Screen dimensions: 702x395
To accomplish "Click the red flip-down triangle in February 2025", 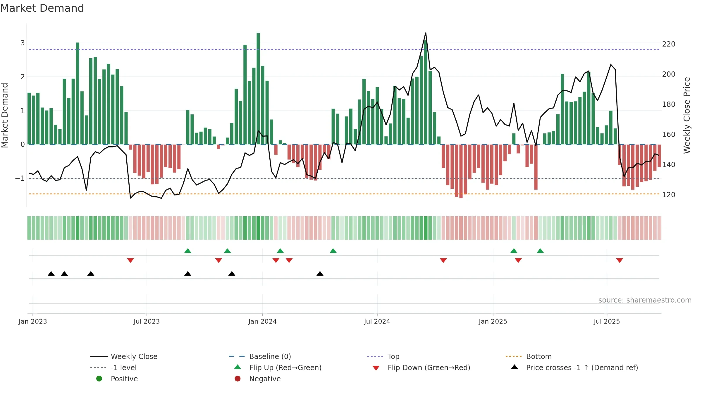I will pyautogui.click(x=518, y=260).
